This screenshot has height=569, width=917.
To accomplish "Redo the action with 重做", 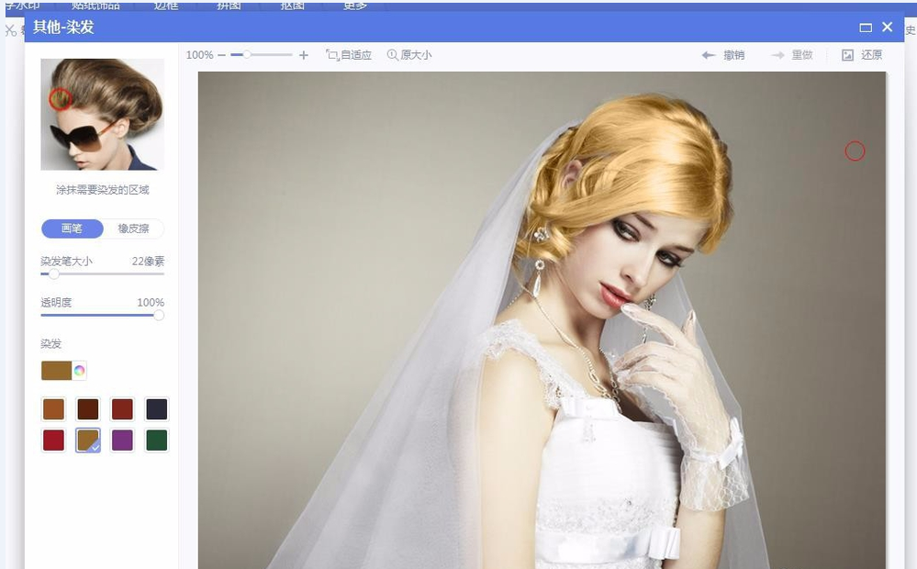I will 792,55.
